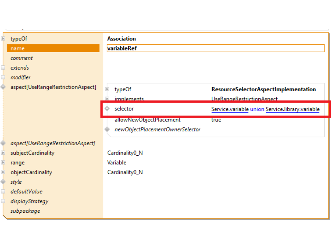Expand the objectCardinality arrow marker
The image size is (332, 249).
(3, 172)
